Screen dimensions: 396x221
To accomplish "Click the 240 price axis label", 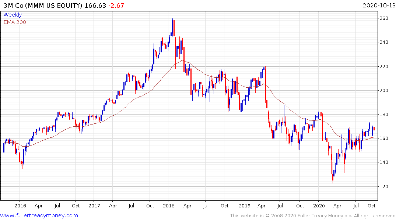I will [x=384, y=42].
